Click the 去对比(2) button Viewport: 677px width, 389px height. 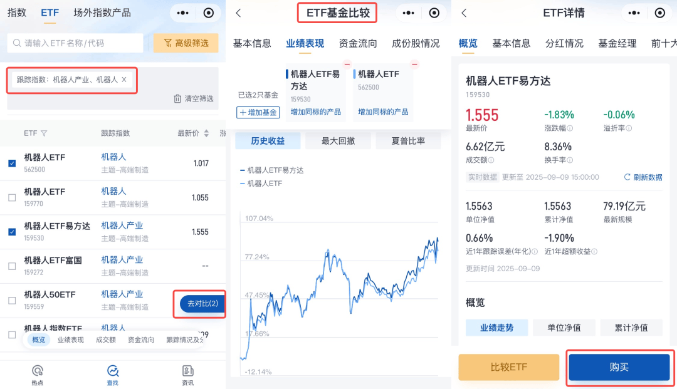(x=202, y=304)
